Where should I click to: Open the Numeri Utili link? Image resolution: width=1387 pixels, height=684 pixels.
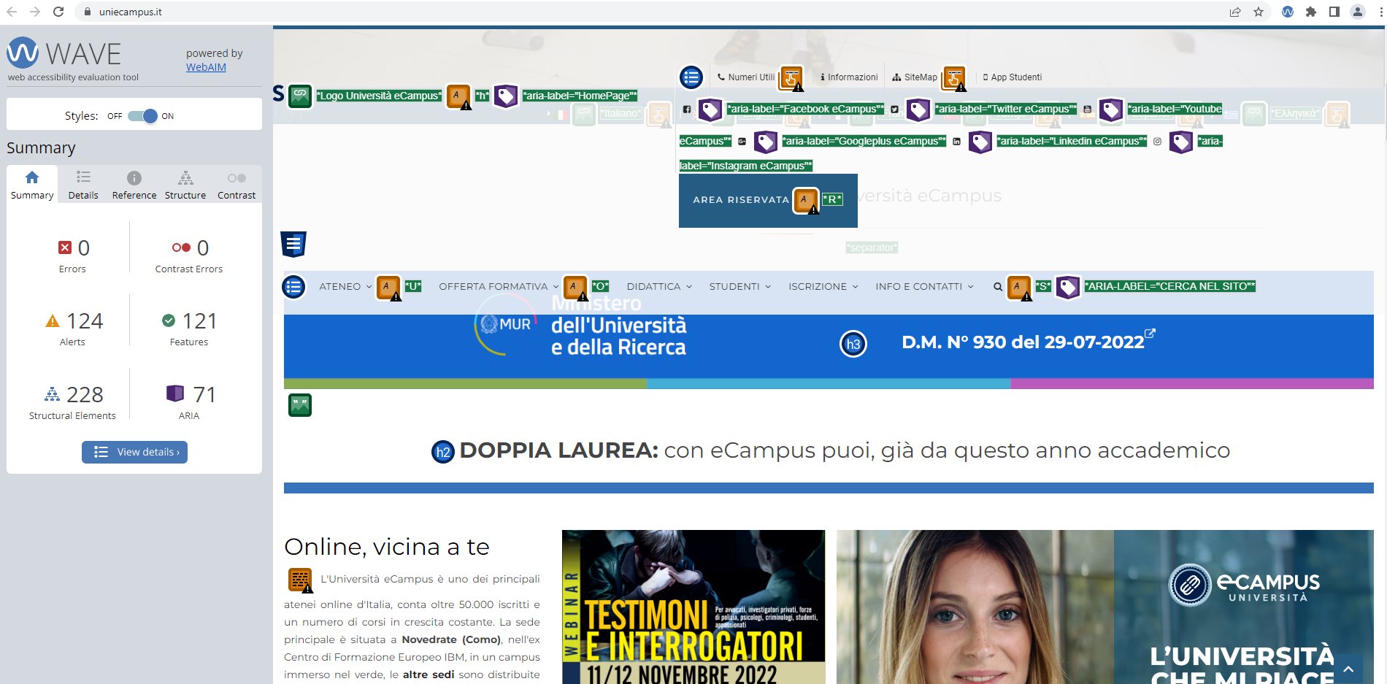click(746, 77)
